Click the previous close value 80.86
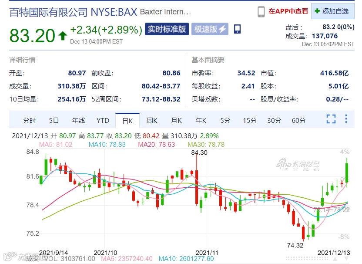The height and width of the screenshot is (264, 362). (x=171, y=73)
